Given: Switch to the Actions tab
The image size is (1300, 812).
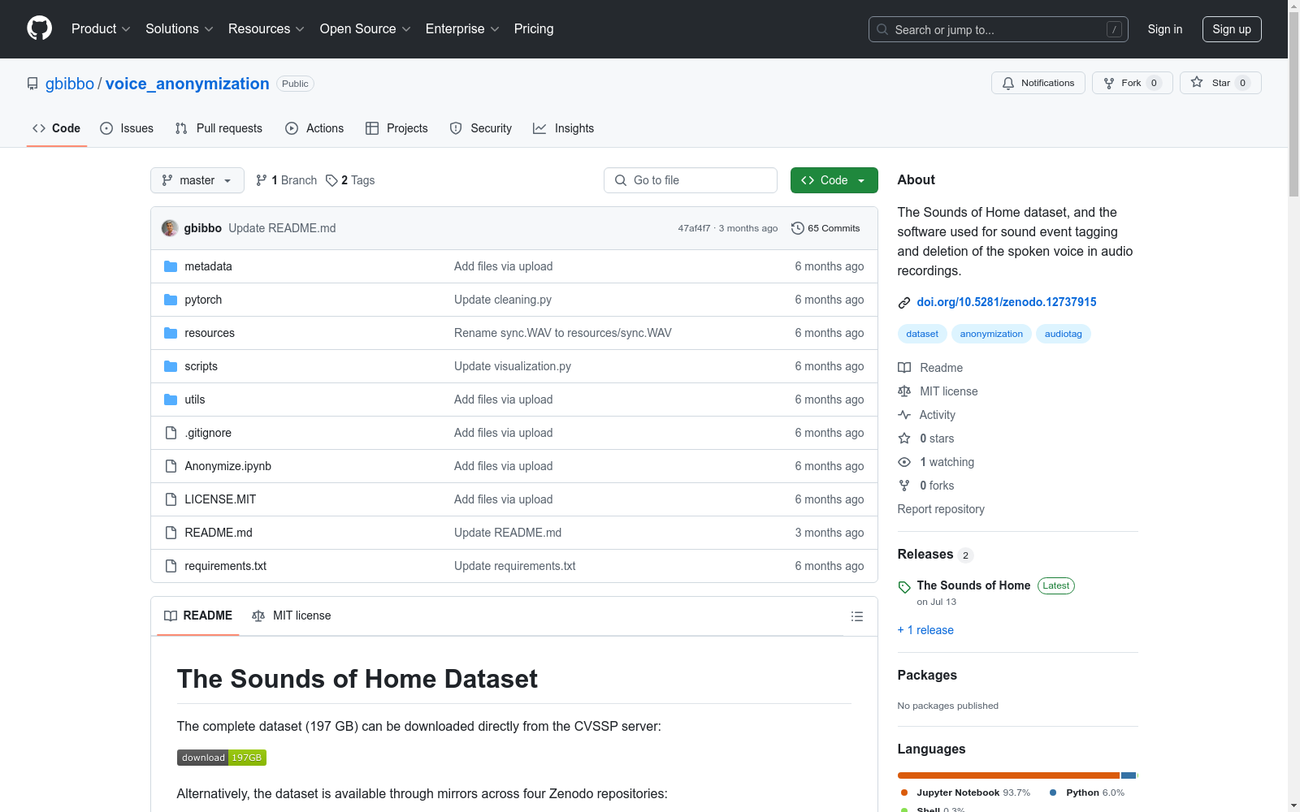Looking at the screenshot, I should click(314, 128).
